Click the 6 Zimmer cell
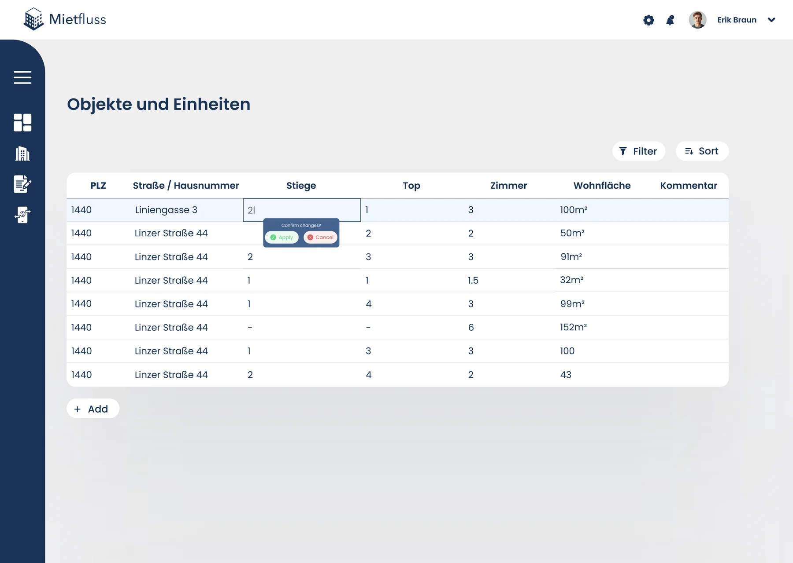 point(471,327)
